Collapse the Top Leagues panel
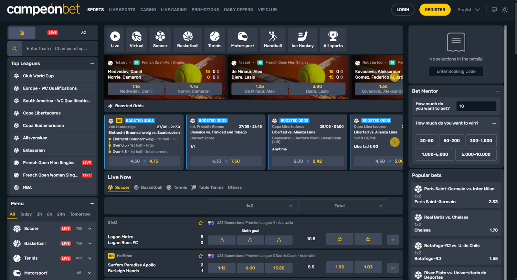This screenshot has width=517, height=280. (x=92, y=64)
